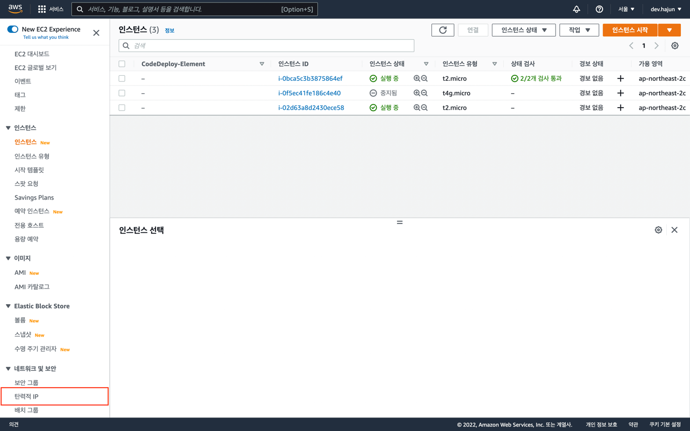
Task: Open 보안 그룹 in sidebar
Action: [26, 382]
